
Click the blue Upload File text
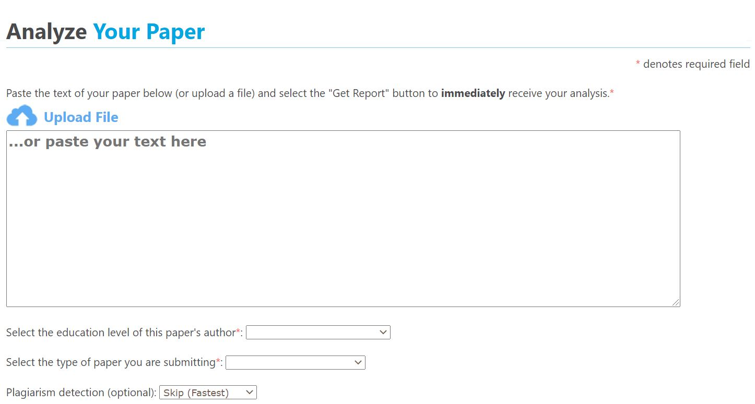81,117
